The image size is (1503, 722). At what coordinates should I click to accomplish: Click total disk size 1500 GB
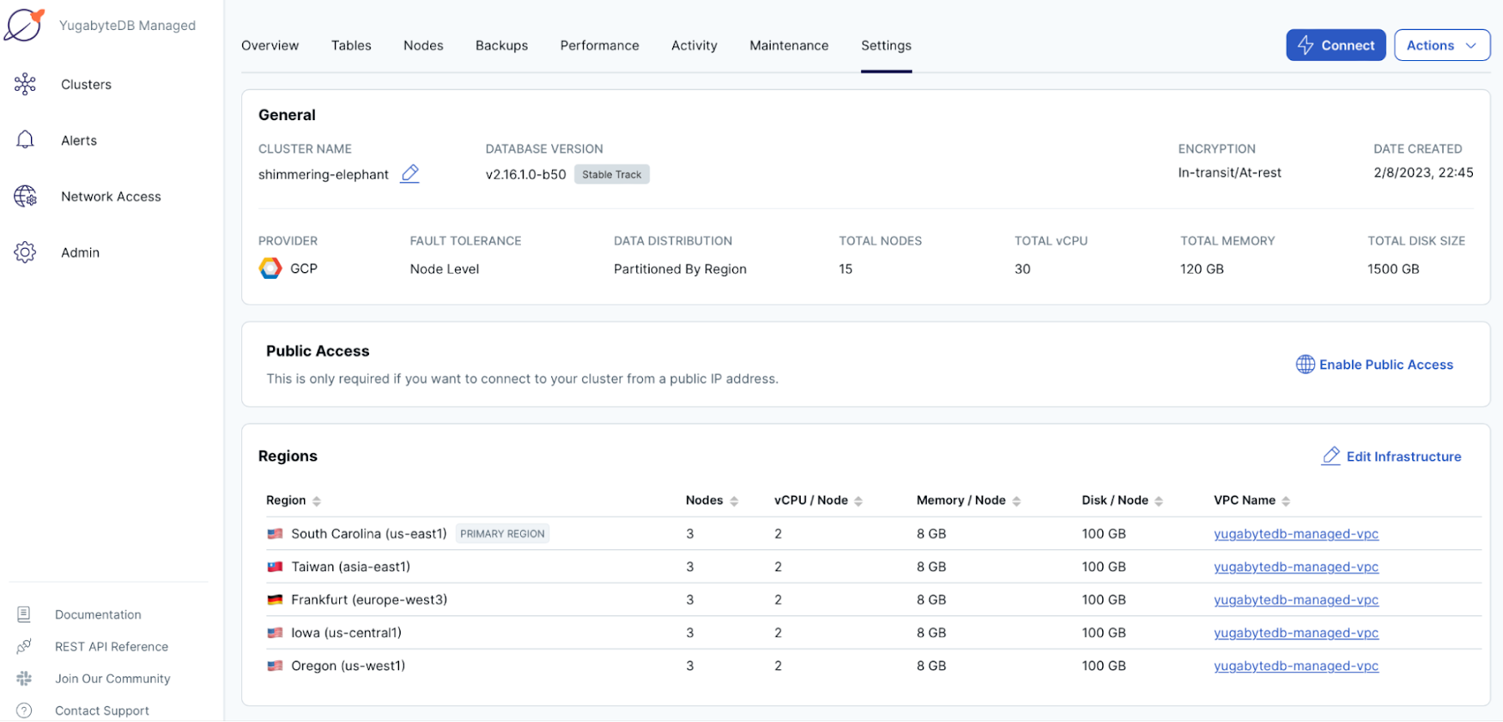point(1393,269)
